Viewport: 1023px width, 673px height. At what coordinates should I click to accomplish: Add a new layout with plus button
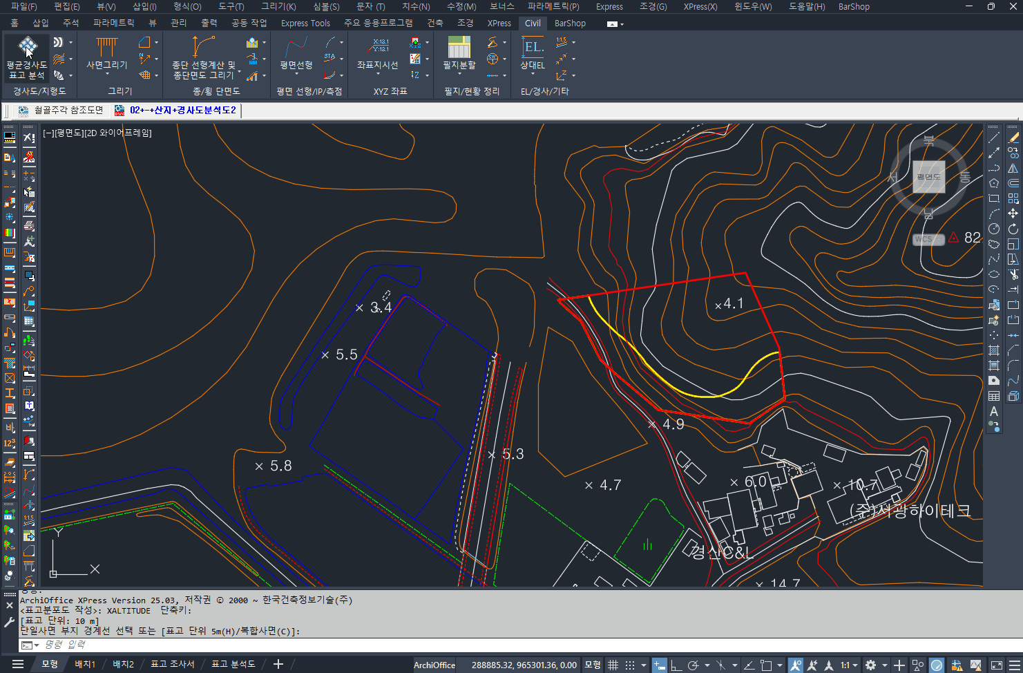click(x=278, y=664)
